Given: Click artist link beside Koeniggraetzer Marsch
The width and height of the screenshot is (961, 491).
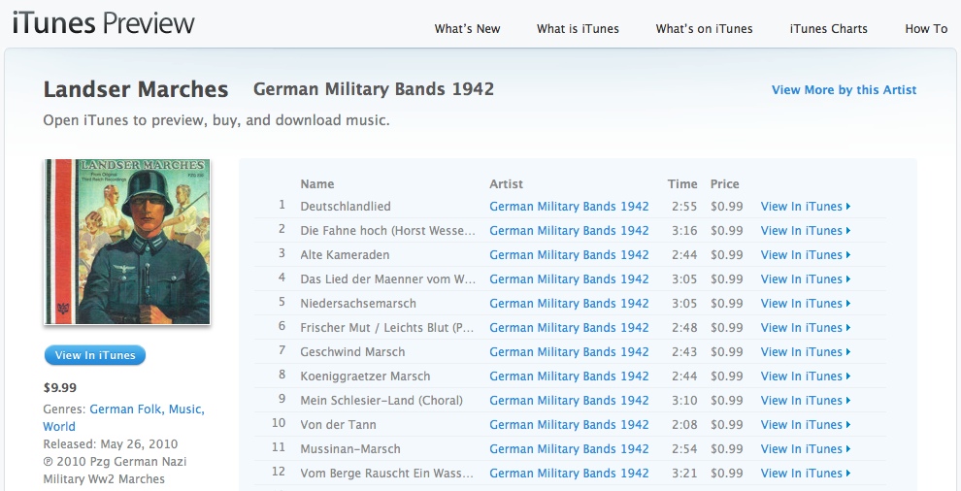Looking at the screenshot, I should coord(569,376).
